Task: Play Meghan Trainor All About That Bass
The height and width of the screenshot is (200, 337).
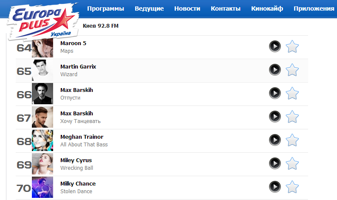Action: tap(275, 140)
